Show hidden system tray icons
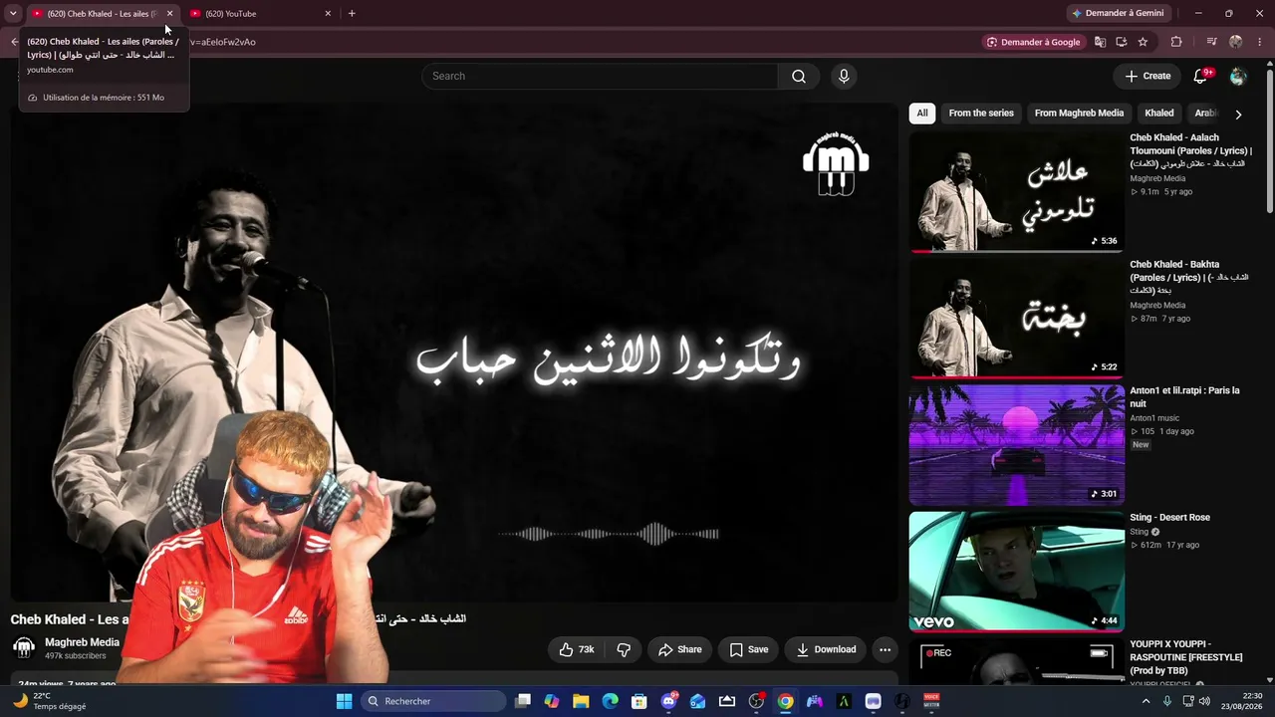The width and height of the screenshot is (1275, 717). click(x=1146, y=701)
